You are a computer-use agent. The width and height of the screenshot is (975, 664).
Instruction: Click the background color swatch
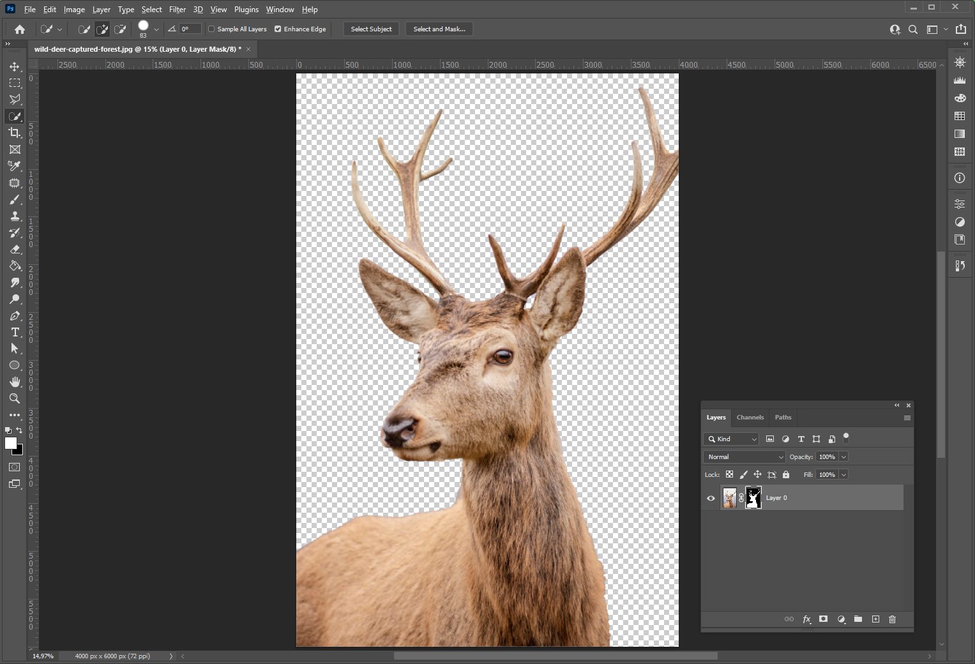[x=20, y=451]
